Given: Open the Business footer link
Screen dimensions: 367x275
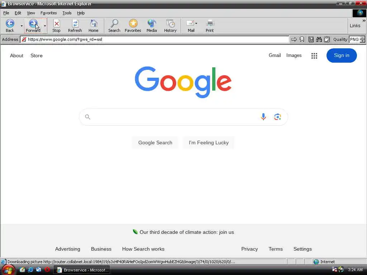Looking at the screenshot, I should coord(101,249).
